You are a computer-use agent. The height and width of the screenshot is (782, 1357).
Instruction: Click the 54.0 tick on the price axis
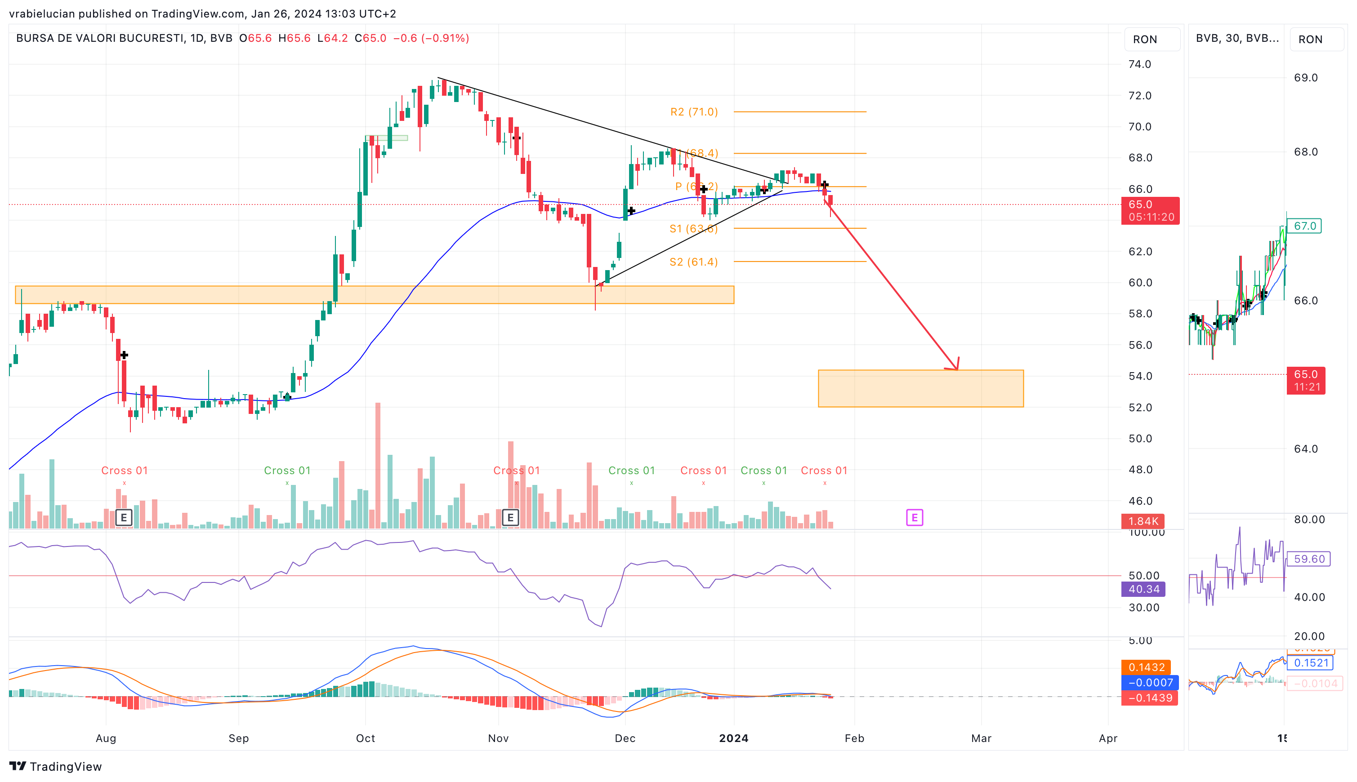[1140, 376]
